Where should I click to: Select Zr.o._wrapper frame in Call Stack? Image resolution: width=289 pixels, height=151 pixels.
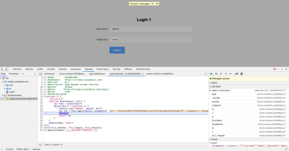click(x=249, y=136)
